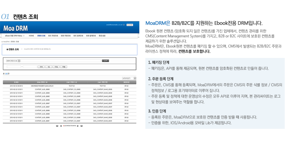The width and height of the screenshot is (285, 144).
Task: Click the 301 total count link
Action: pos(6,74)
